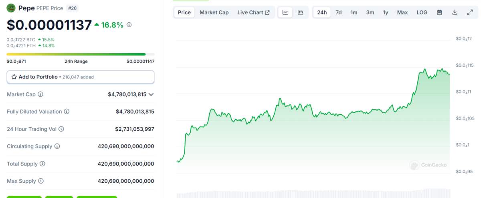This screenshot has width=481, height=198.
Task: Select the 3m time range
Action: [x=370, y=12]
